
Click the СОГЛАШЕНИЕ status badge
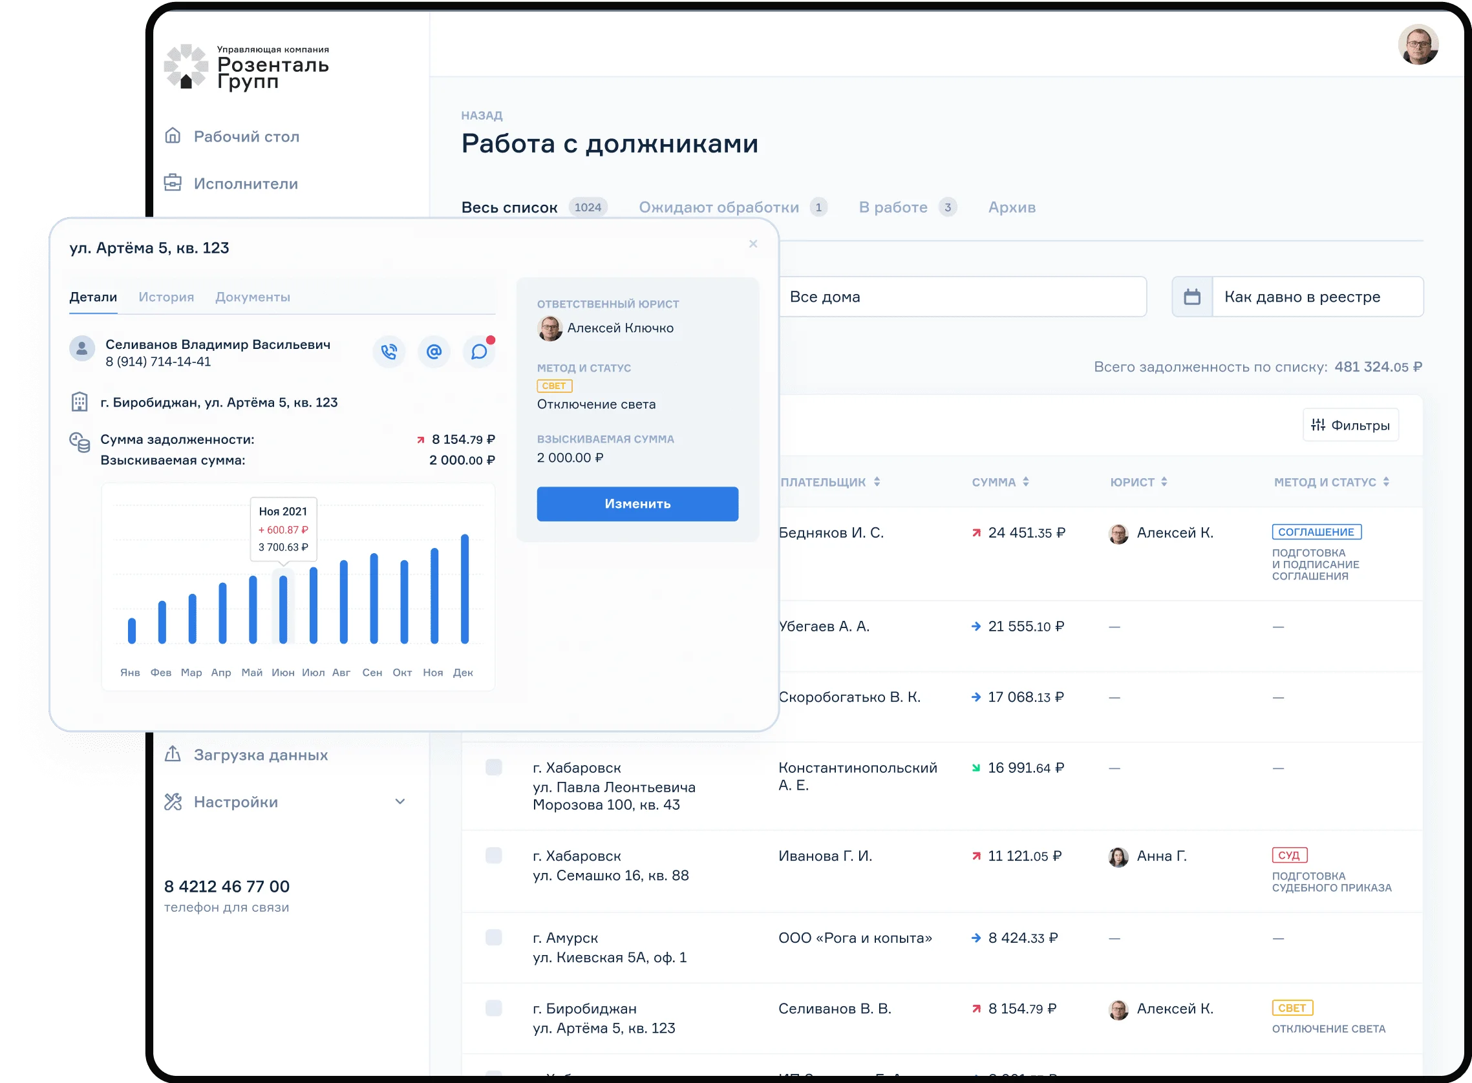coord(1317,532)
